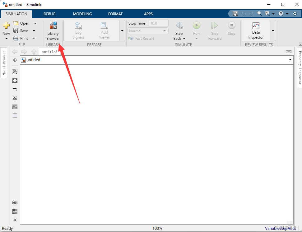Click the Fit to View icon

pos(15,80)
